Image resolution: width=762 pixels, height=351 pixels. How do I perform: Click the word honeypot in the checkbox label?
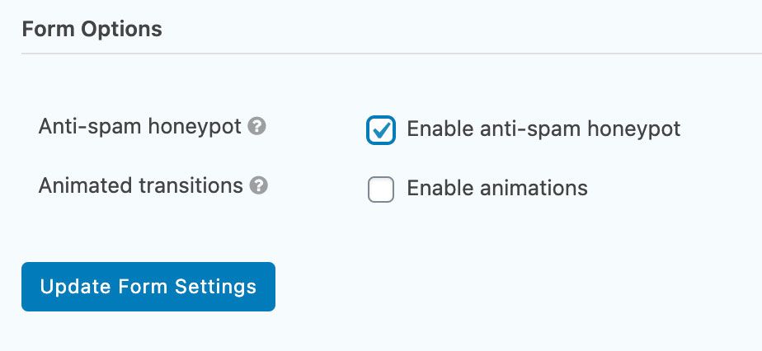coord(633,130)
